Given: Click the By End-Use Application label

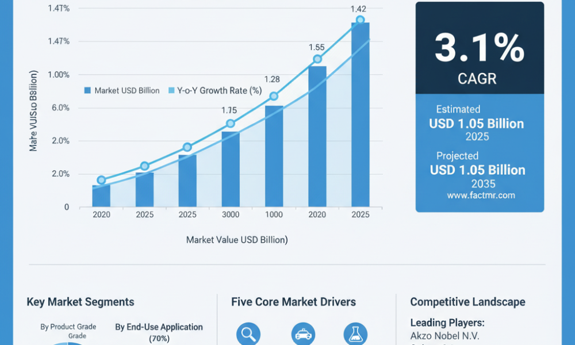Looking at the screenshot, I should pos(159,327).
